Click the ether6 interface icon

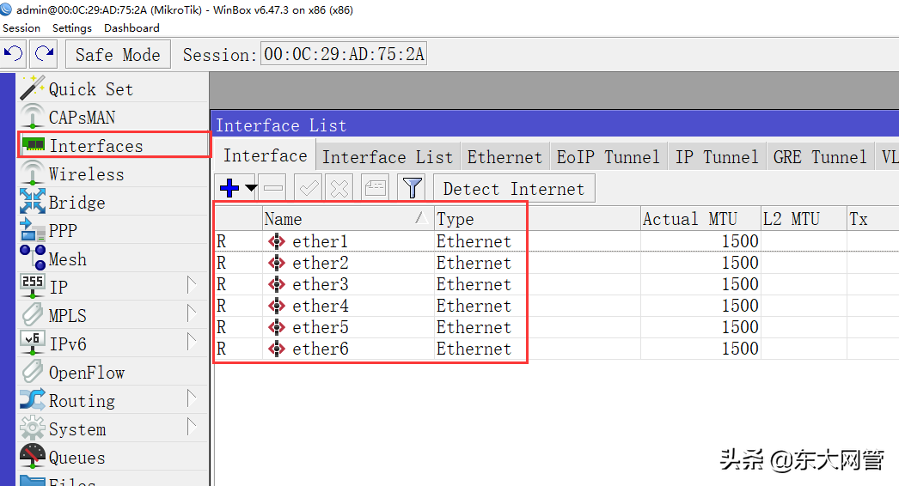pyautogui.click(x=277, y=349)
